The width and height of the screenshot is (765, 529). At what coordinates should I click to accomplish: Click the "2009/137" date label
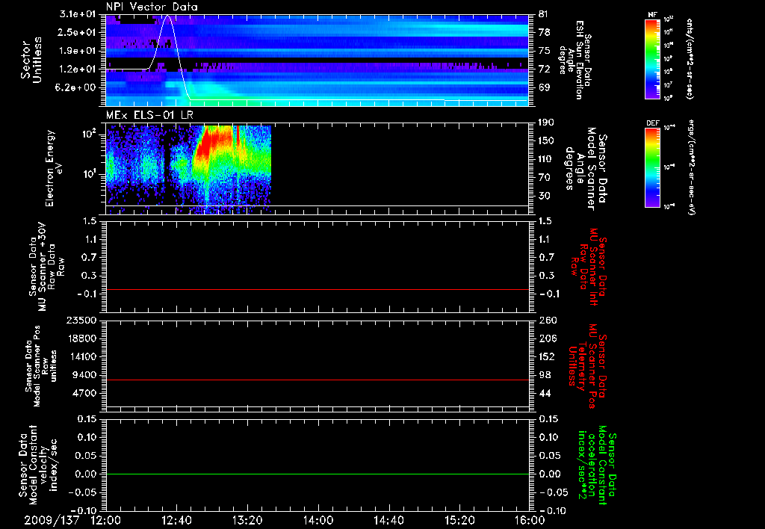[x=52, y=520]
